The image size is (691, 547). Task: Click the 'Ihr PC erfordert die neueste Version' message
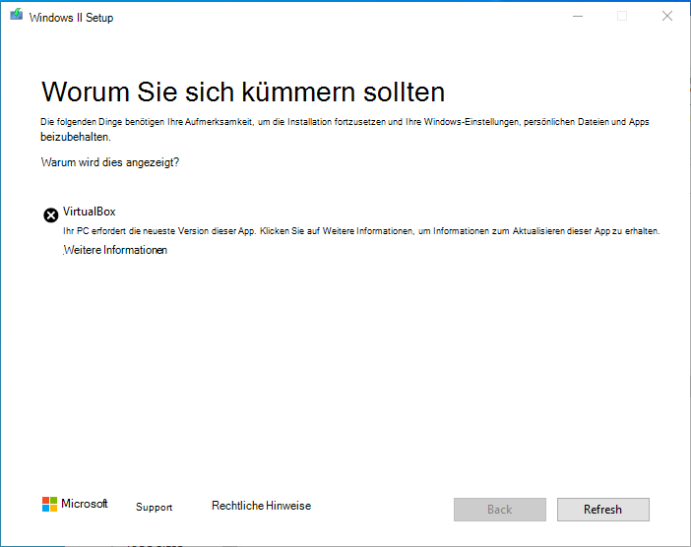361,231
